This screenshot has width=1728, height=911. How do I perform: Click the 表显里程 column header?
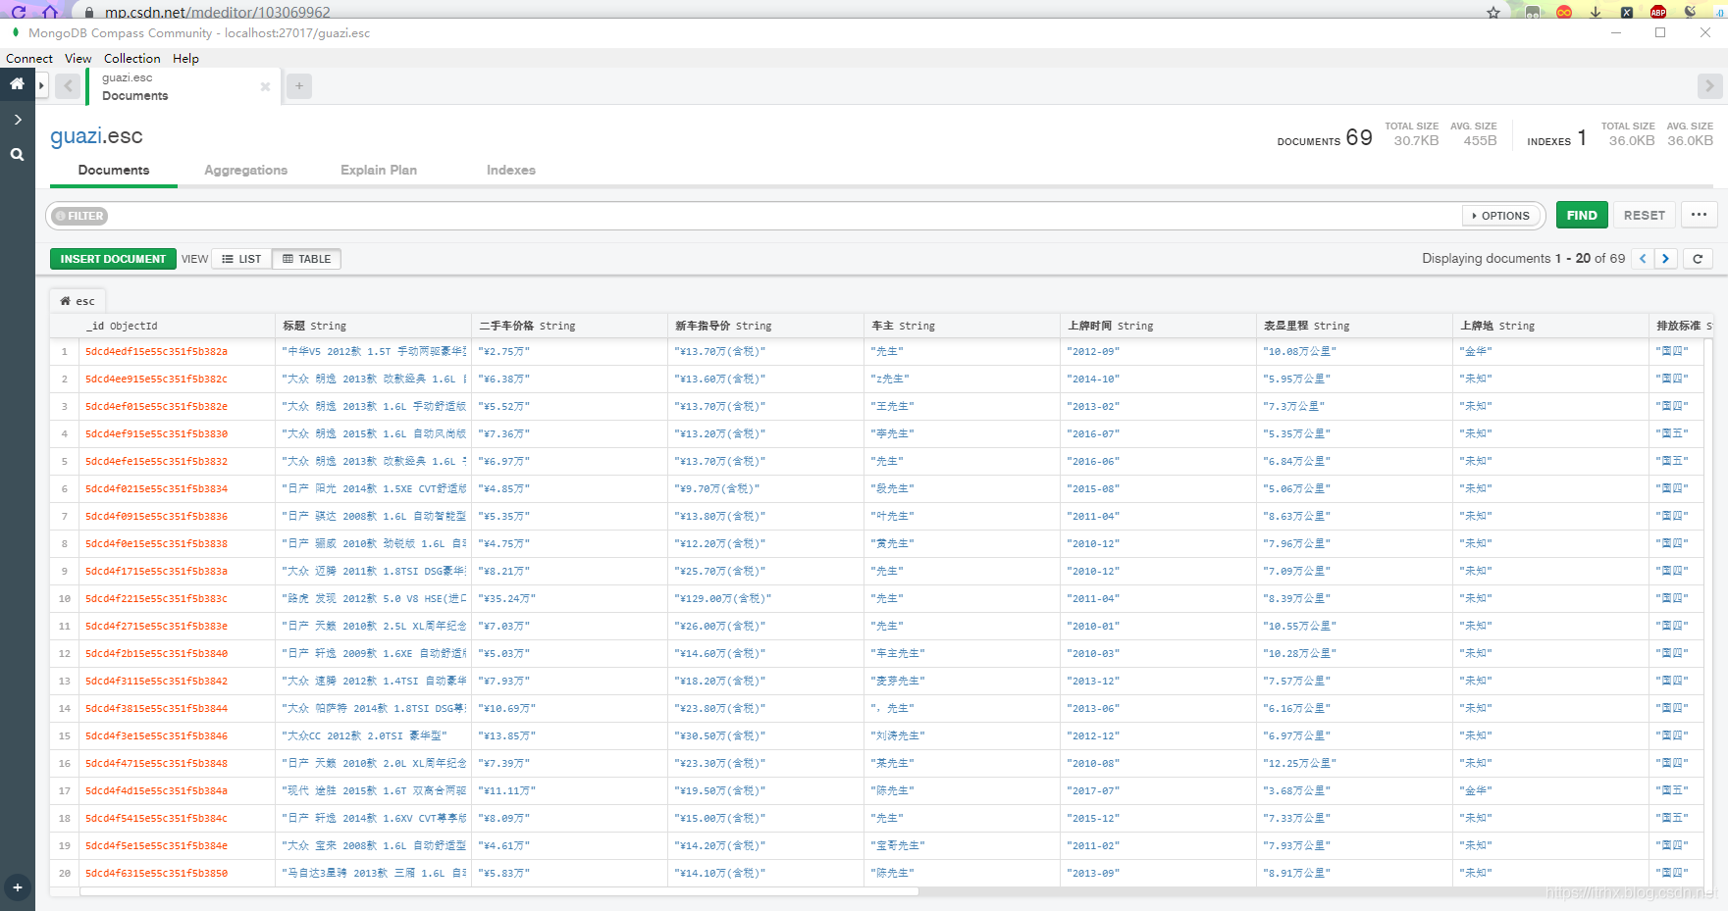pyautogui.click(x=1354, y=326)
